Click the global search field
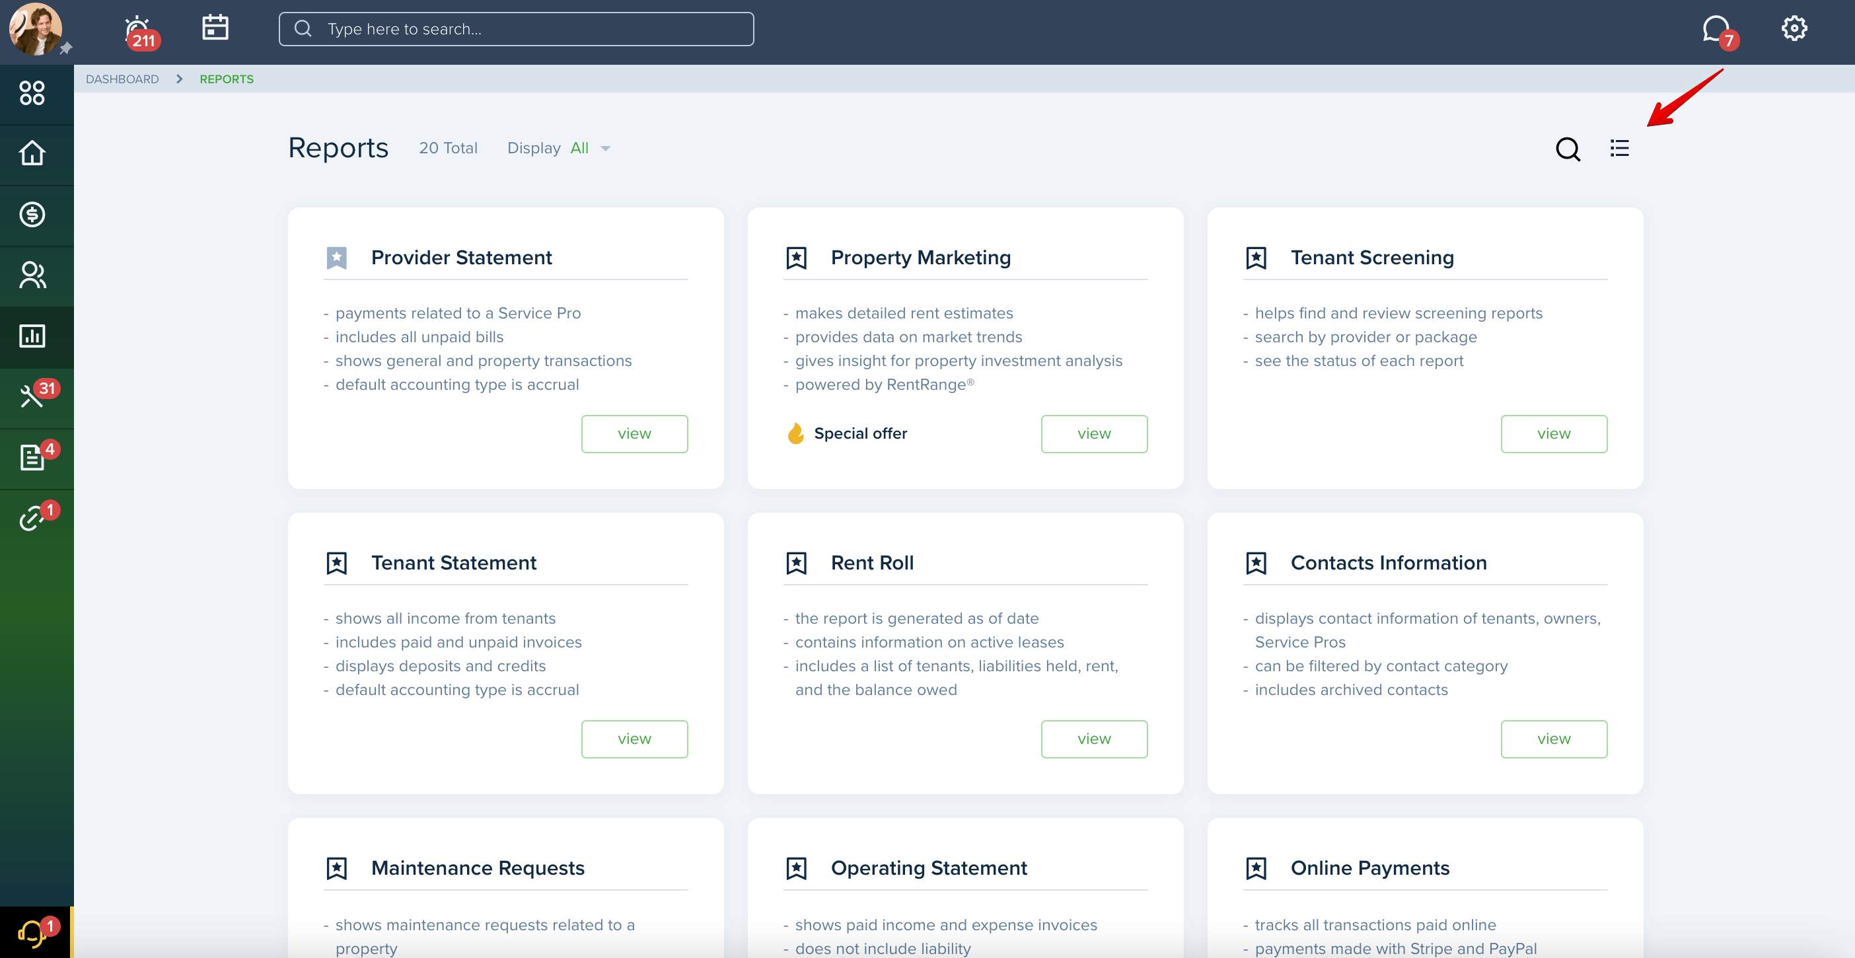The image size is (1855, 958). tap(517, 29)
